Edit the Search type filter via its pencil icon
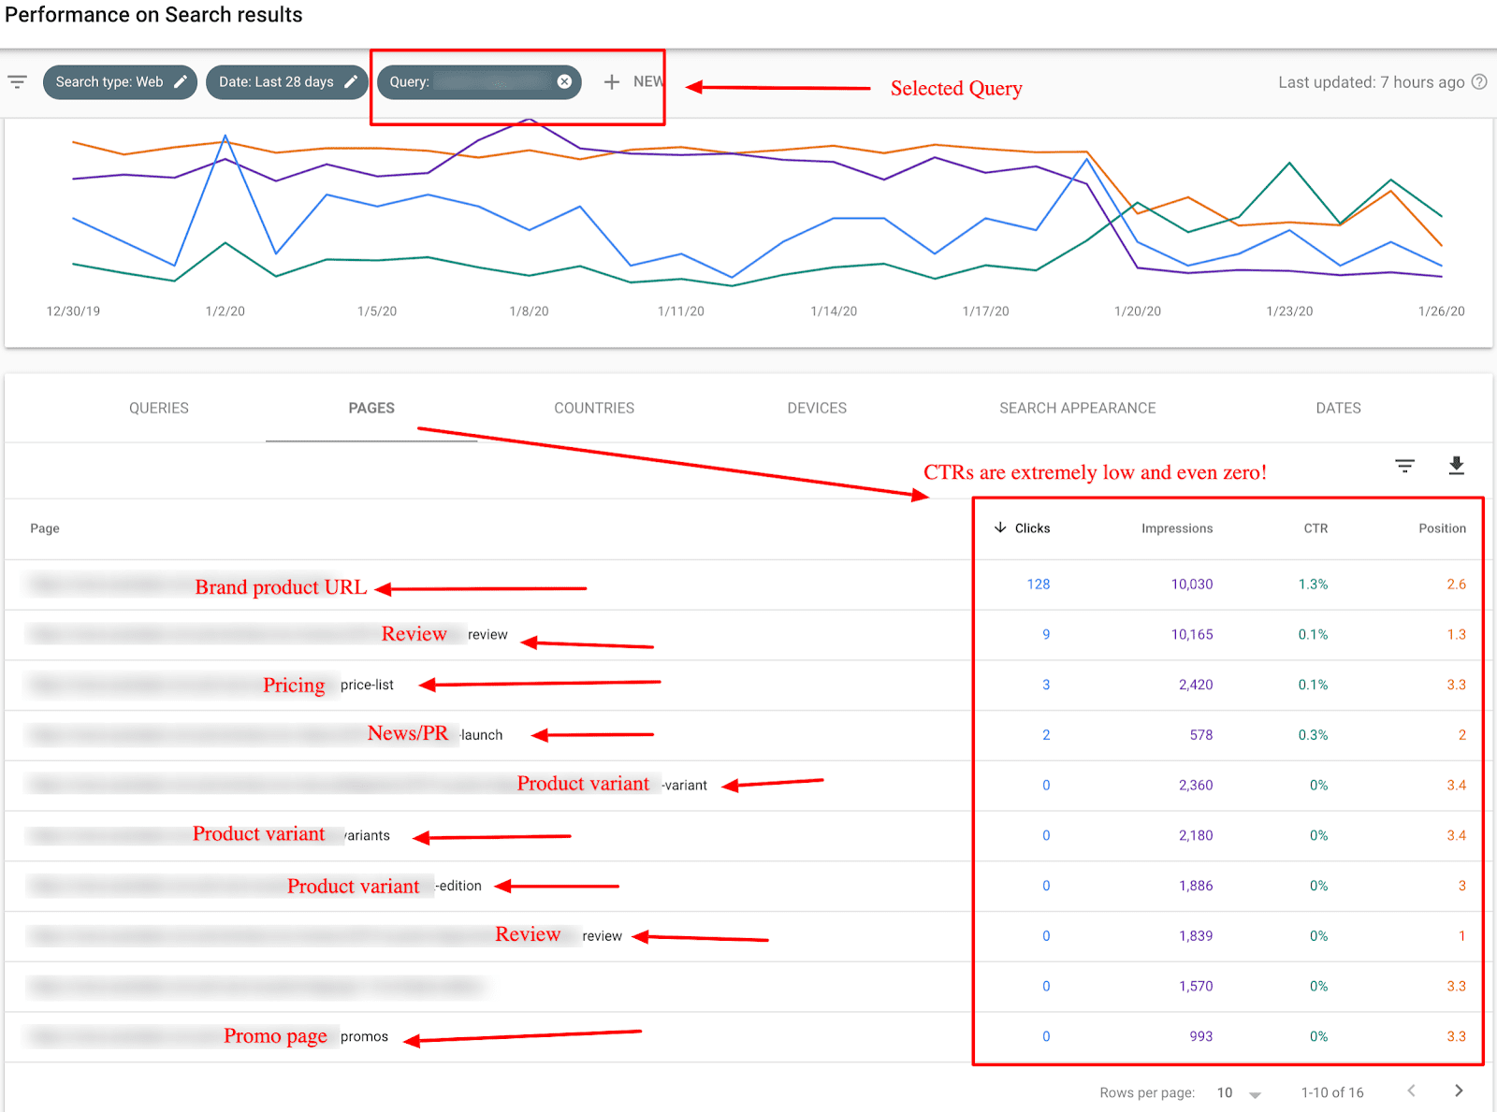 tap(181, 81)
